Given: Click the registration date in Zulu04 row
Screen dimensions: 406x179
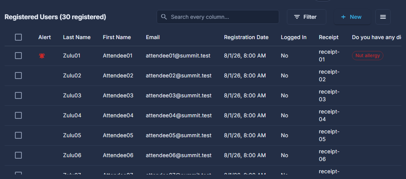Looking at the screenshot, I should [245, 115].
